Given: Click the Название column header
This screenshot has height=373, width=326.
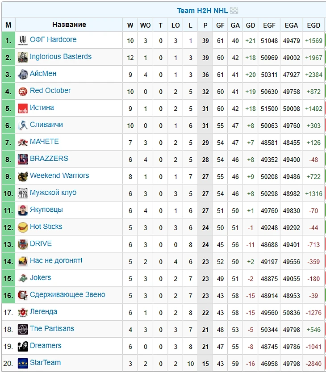Looking at the screenshot, I should pyautogui.click(x=69, y=25).
